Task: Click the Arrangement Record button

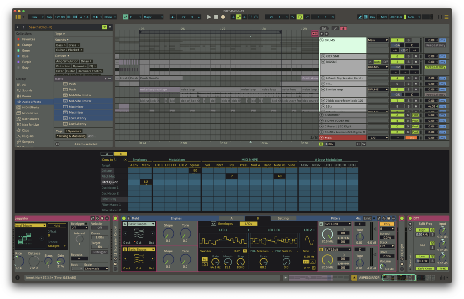Action: [223, 17]
